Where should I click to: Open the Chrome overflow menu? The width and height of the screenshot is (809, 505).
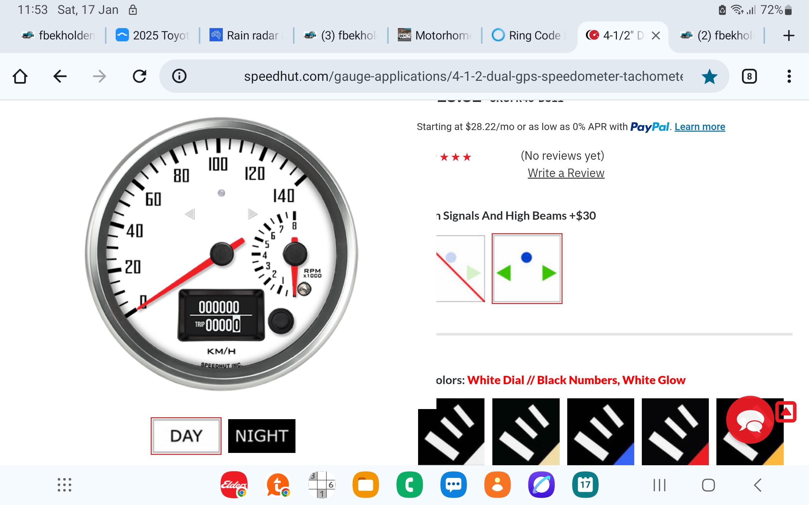pos(789,76)
